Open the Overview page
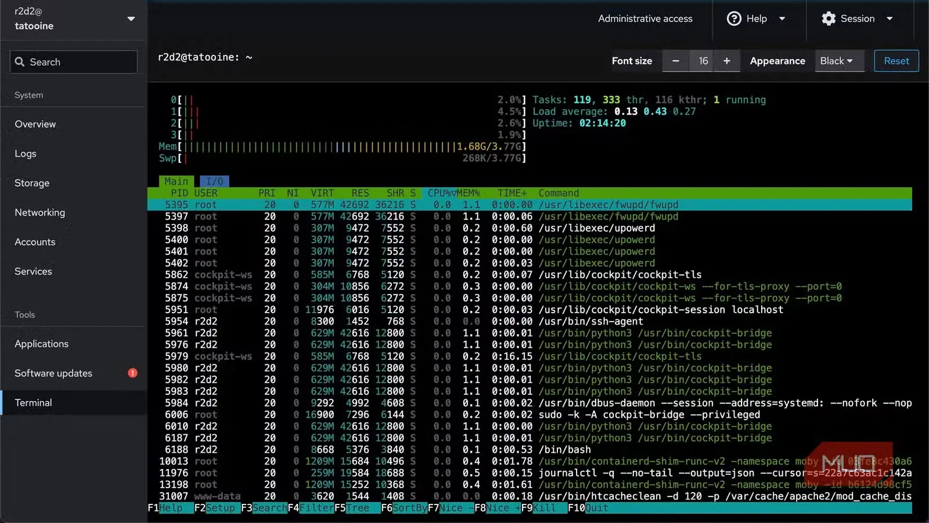 pos(73,124)
